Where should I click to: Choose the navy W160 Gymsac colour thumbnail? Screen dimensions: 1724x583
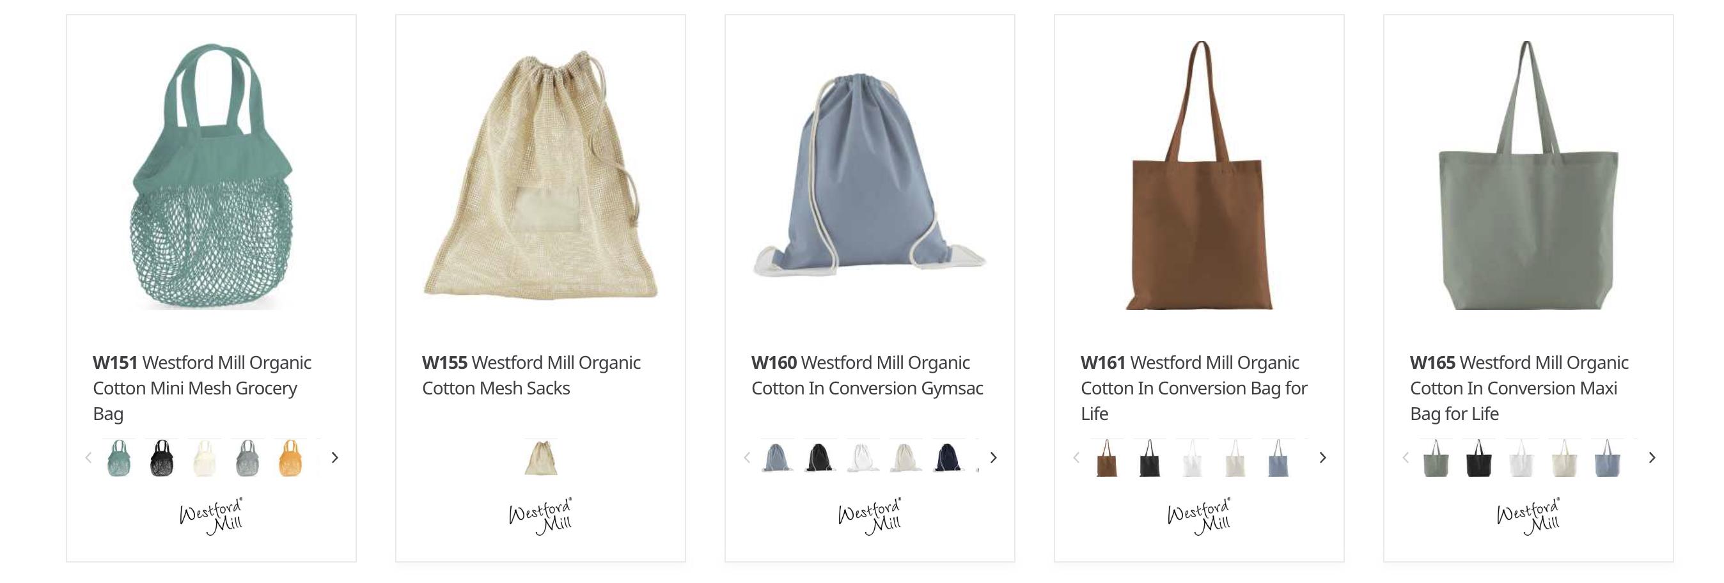[x=948, y=458]
